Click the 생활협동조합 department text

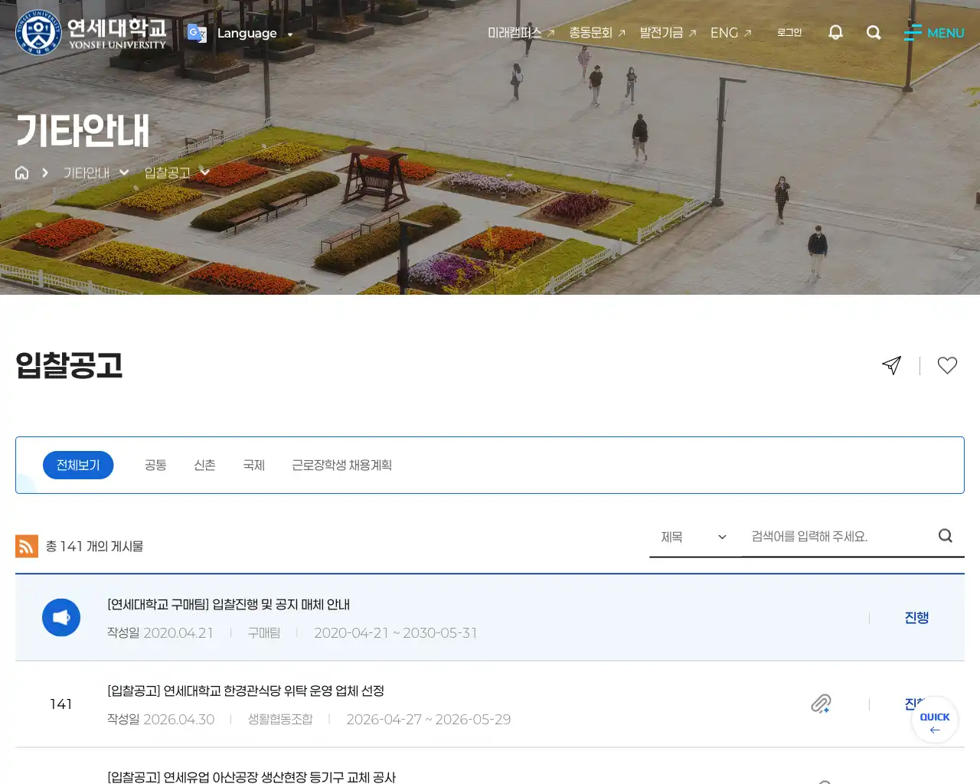click(x=280, y=720)
